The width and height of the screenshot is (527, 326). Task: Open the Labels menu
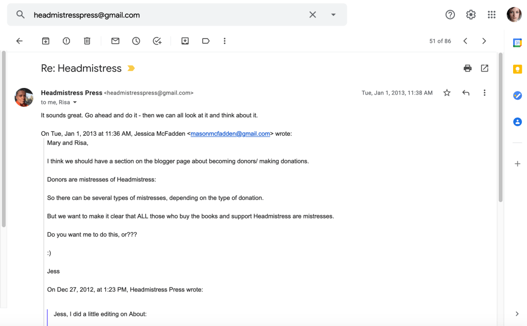pyautogui.click(x=206, y=41)
